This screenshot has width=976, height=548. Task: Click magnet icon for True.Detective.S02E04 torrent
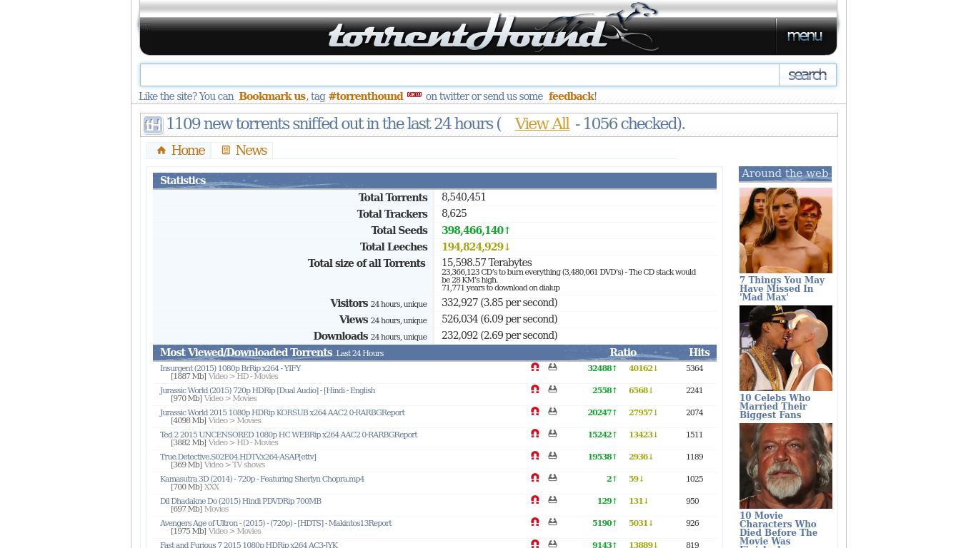535,456
